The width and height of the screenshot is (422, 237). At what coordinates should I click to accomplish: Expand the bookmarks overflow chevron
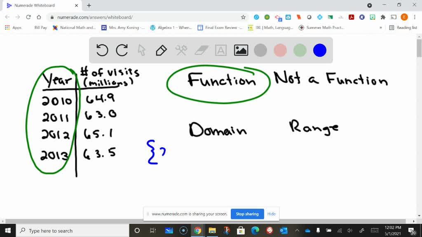(x=381, y=28)
